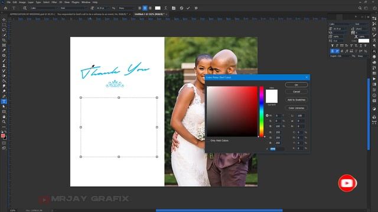Click Add to Swatches button
This screenshot has width=378, height=212.
[x=296, y=100]
